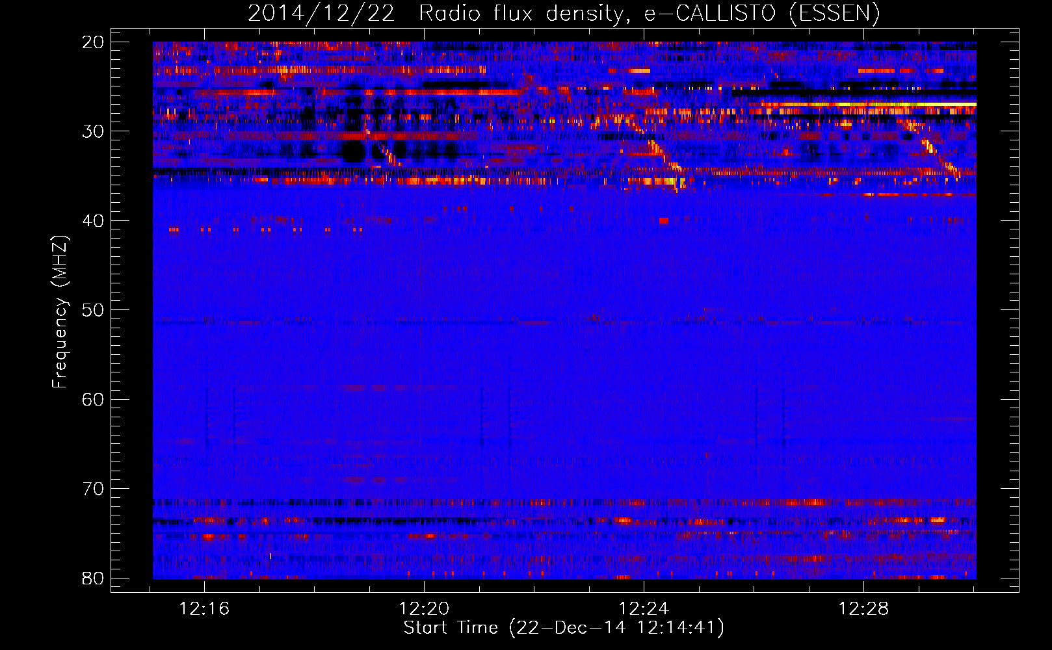Image resolution: width=1052 pixels, height=650 pixels.
Task: Click the 'Start Time (22-Dec-14 12:14:41)' label
Action: 564,628
